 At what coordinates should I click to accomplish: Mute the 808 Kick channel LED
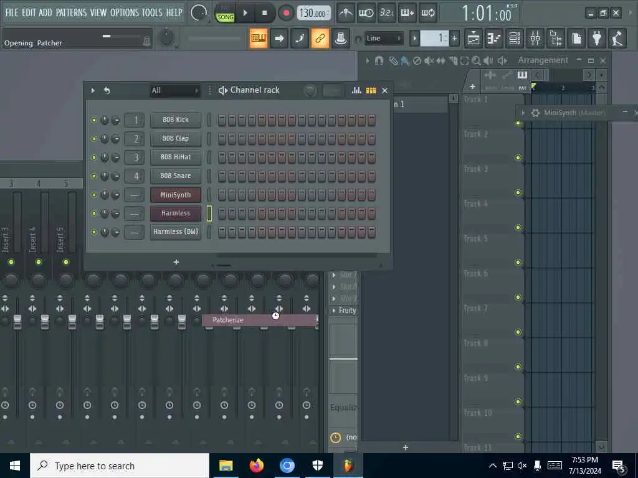click(94, 120)
